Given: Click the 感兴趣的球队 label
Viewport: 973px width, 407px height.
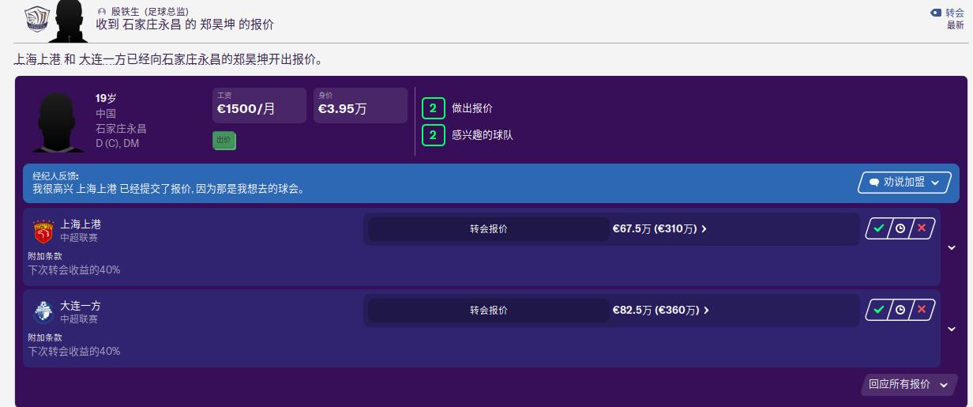Looking at the screenshot, I should (483, 135).
